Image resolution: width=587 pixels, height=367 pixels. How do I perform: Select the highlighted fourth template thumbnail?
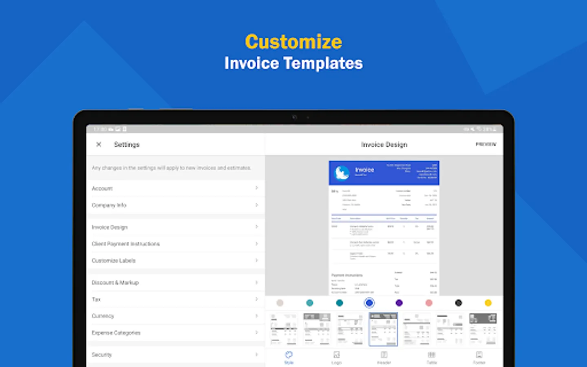(383, 329)
